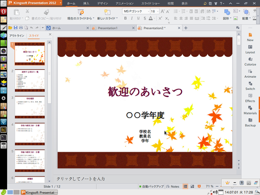Click the Shapes icon in ribbon

click(227, 12)
